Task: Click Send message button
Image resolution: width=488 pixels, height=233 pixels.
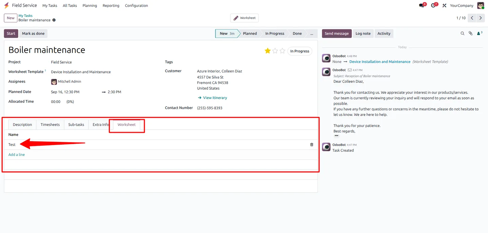Action: 337,34
